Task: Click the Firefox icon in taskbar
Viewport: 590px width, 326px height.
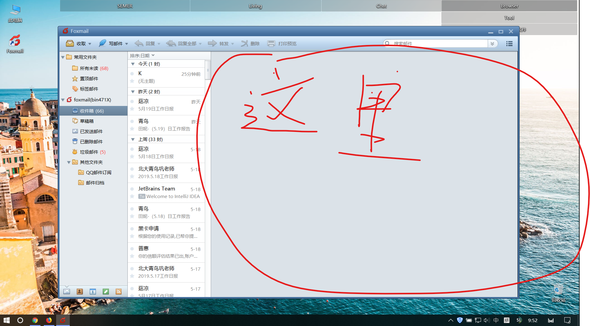Action: (x=49, y=320)
